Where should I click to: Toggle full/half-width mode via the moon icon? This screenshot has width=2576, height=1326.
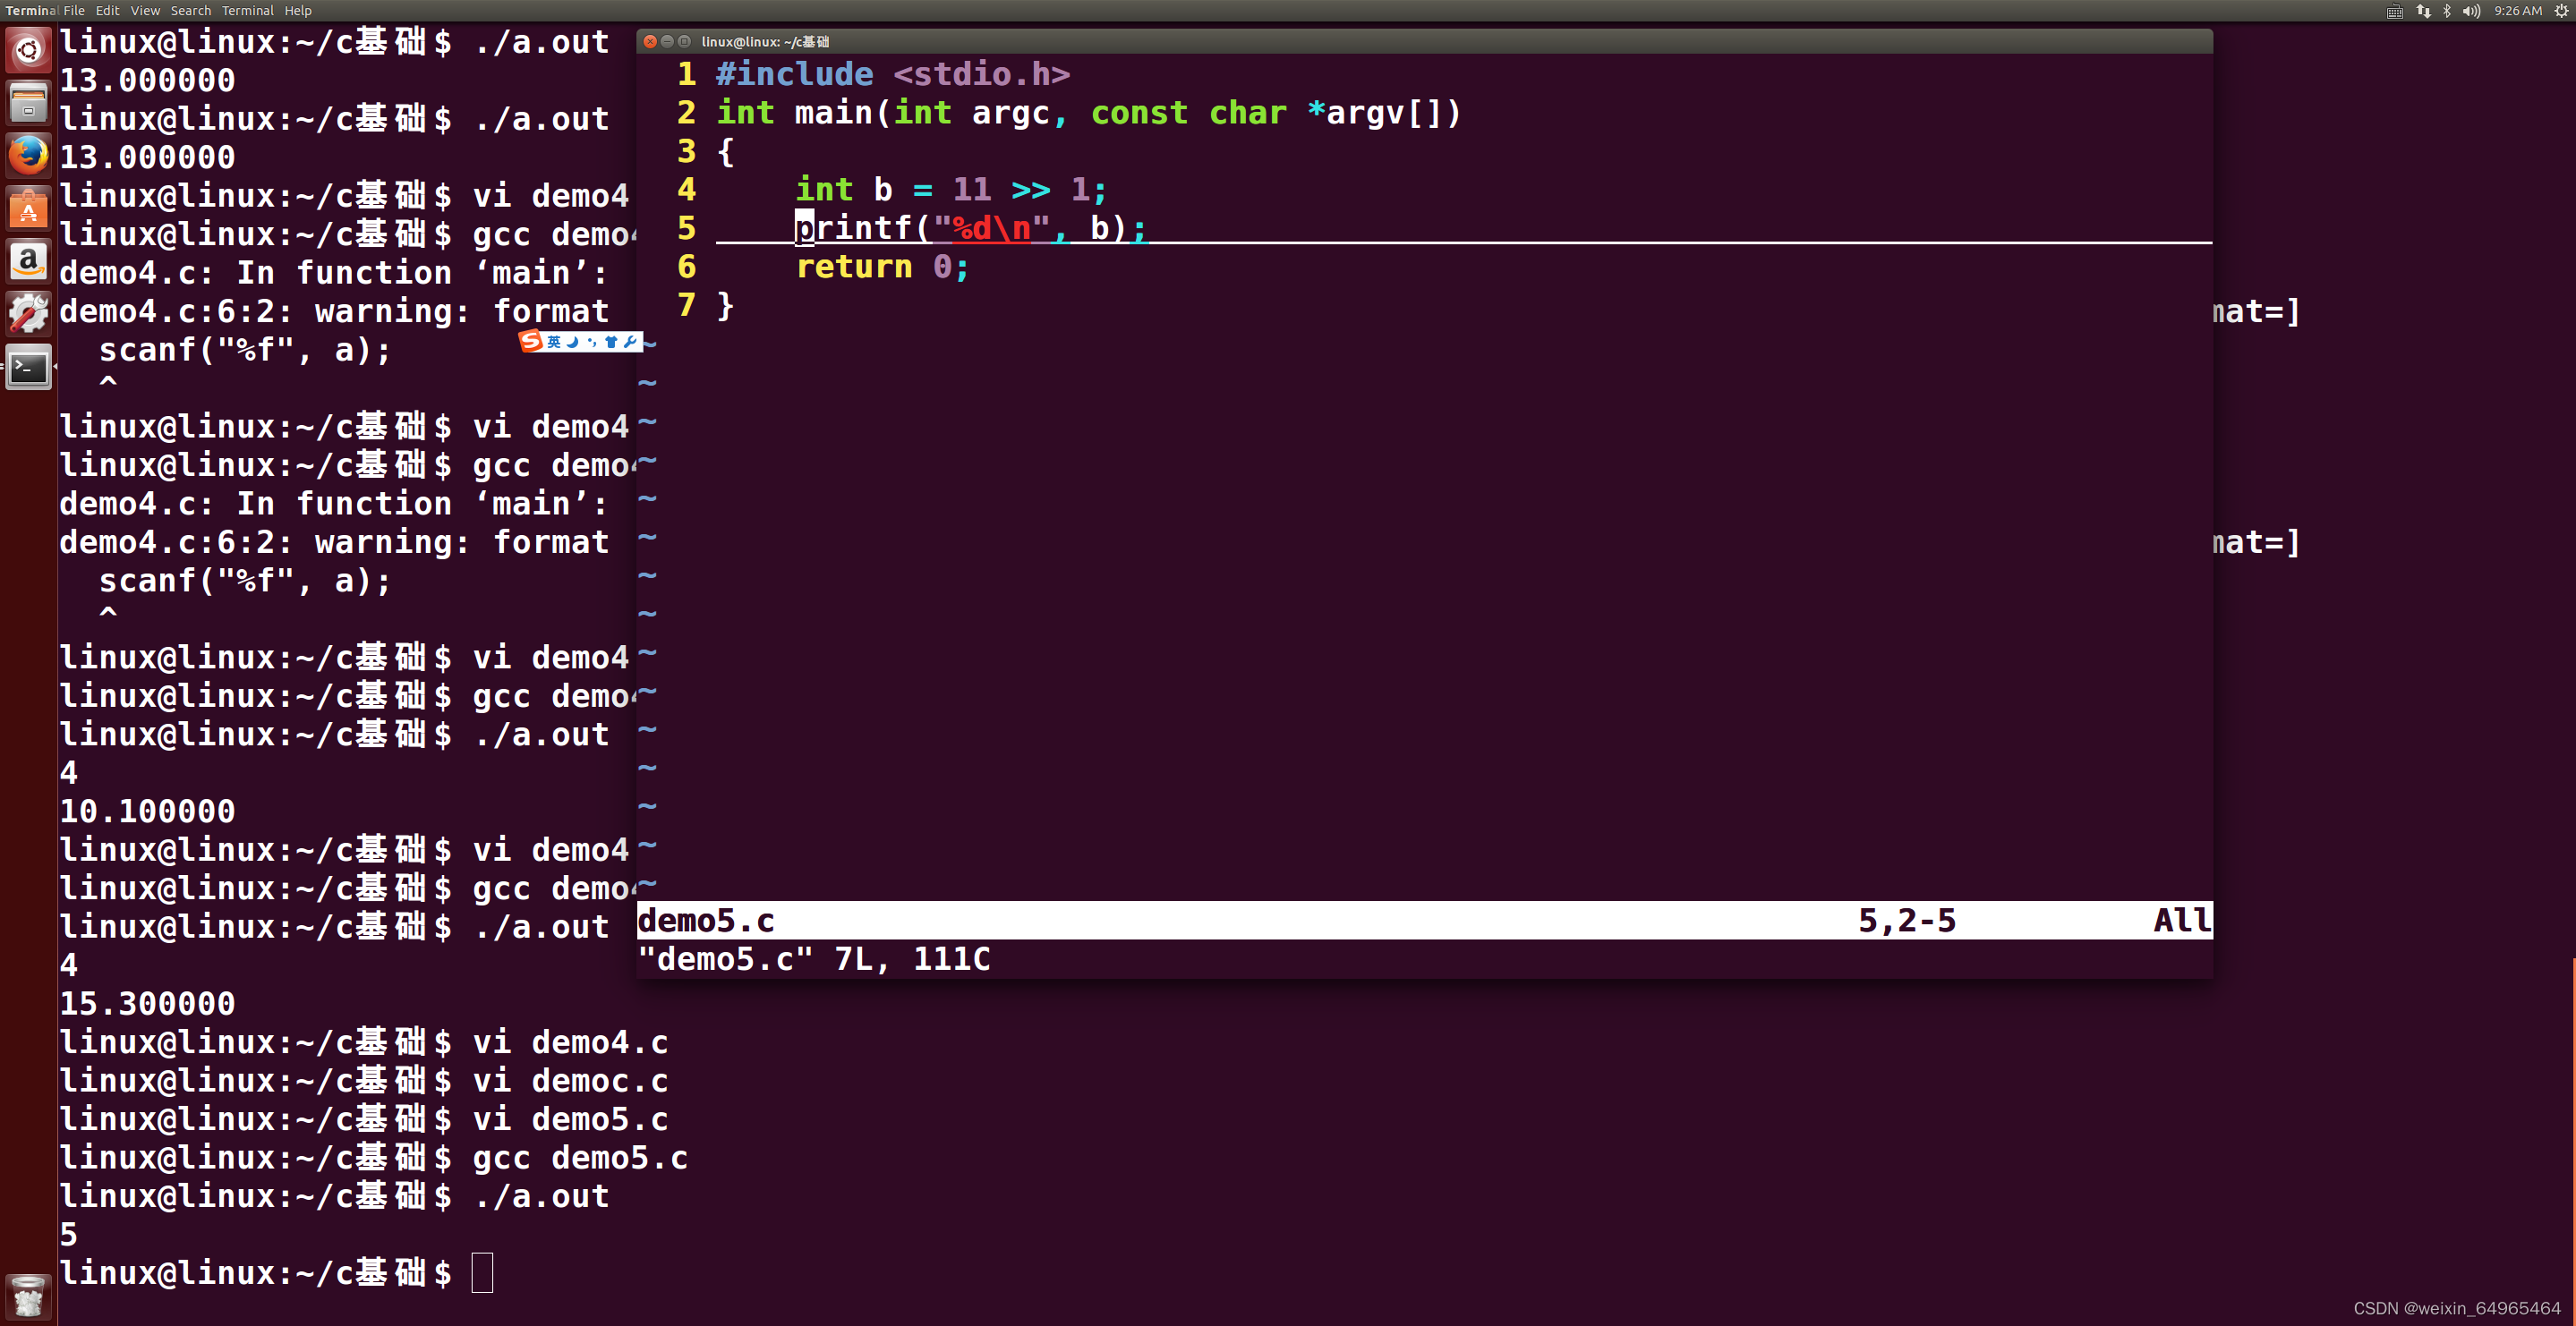pyautogui.click(x=575, y=343)
